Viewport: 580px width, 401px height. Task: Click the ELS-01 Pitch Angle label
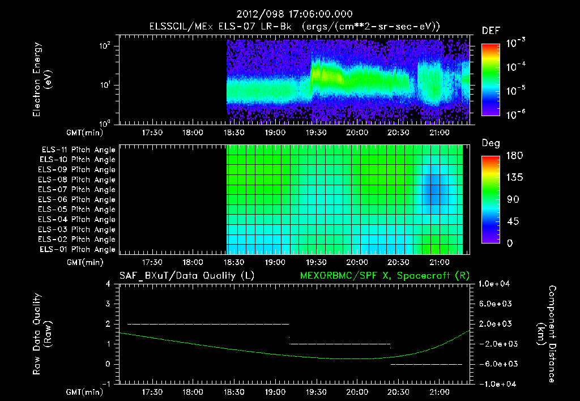click(x=78, y=250)
